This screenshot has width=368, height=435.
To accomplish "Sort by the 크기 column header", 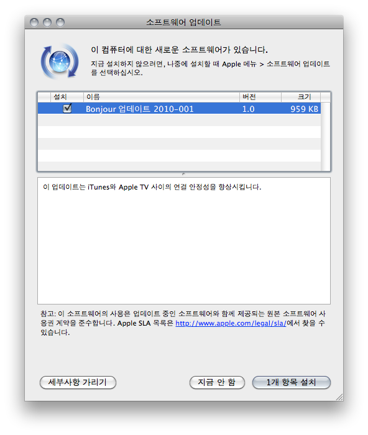I will pyautogui.click(x=301, y=97).
